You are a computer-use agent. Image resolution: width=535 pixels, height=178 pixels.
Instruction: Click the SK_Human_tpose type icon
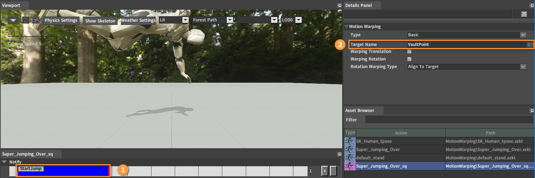pyautogui.click(x=350, y=141)
